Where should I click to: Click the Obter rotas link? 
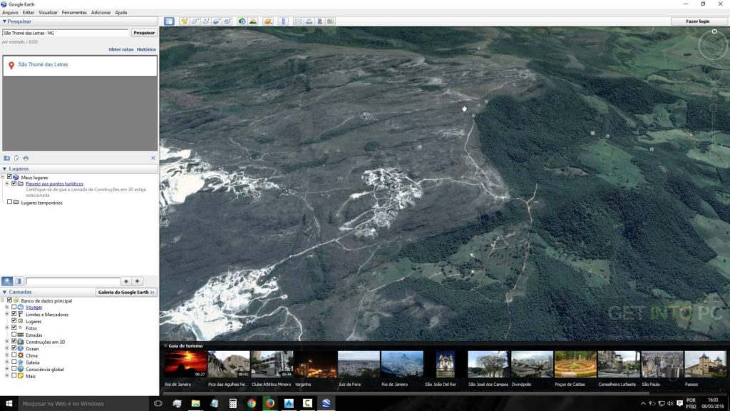click(121, 49)
